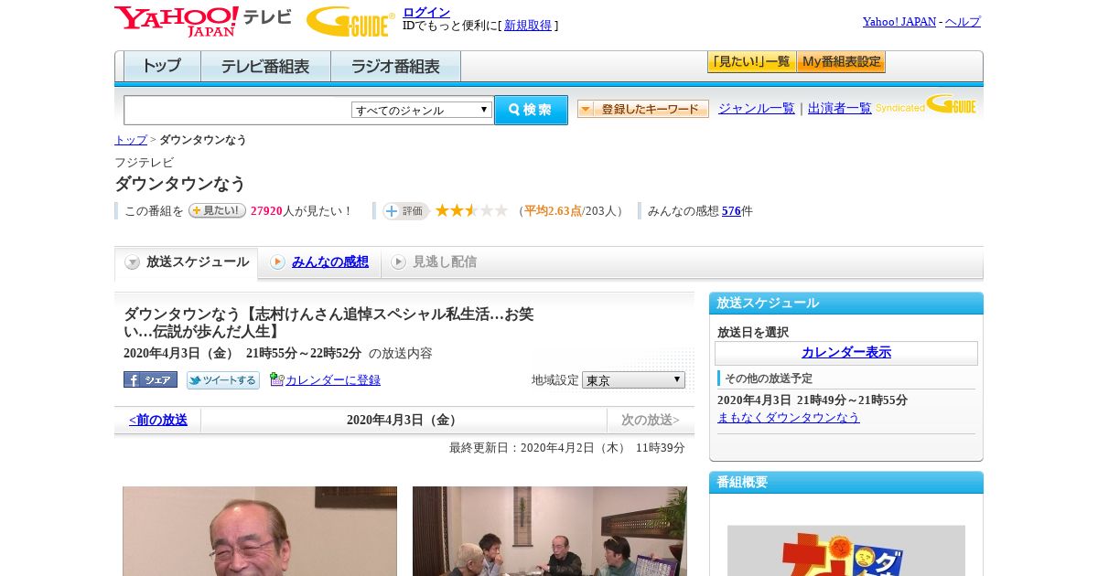
Task: Open the ヘルプ link
Action: pyautogui.click(x=963, y=21)
